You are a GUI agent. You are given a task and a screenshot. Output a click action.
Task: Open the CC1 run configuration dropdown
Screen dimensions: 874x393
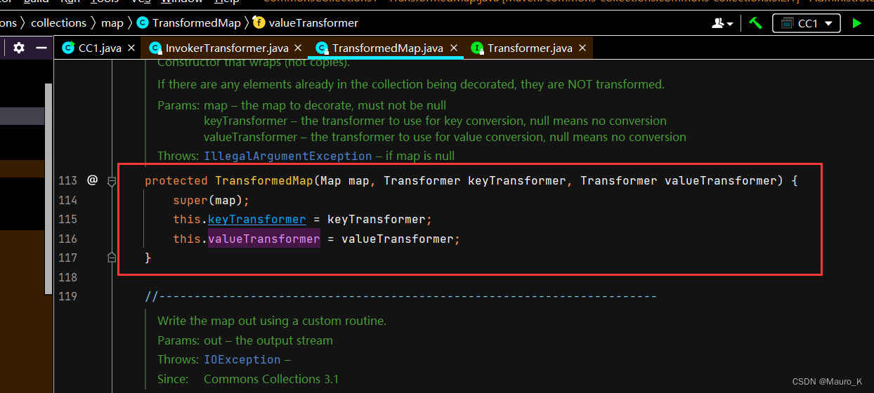[807, 23]
